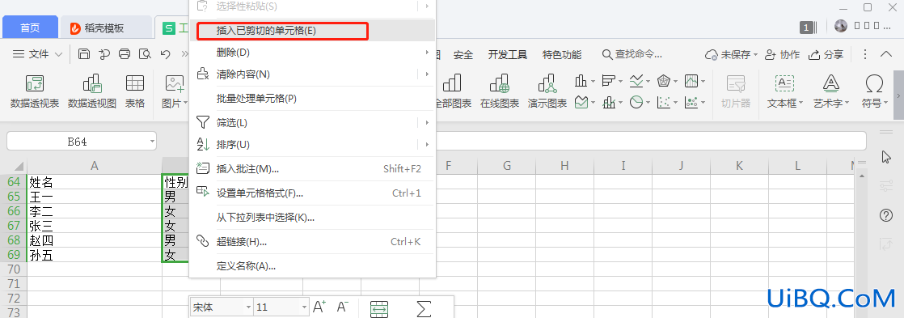Insert a radar chart
The height and width of the screenshot is (318, 904).
[664, 81]
